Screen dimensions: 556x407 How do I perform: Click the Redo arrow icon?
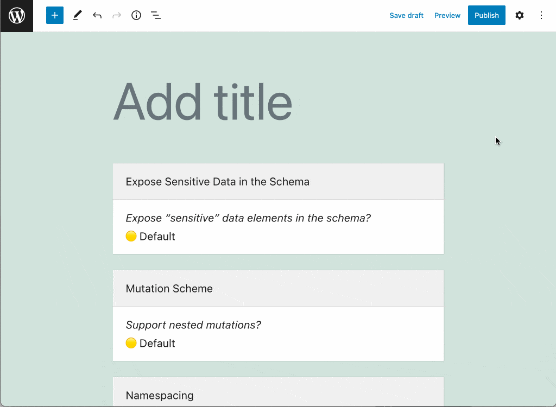[117, 15]
